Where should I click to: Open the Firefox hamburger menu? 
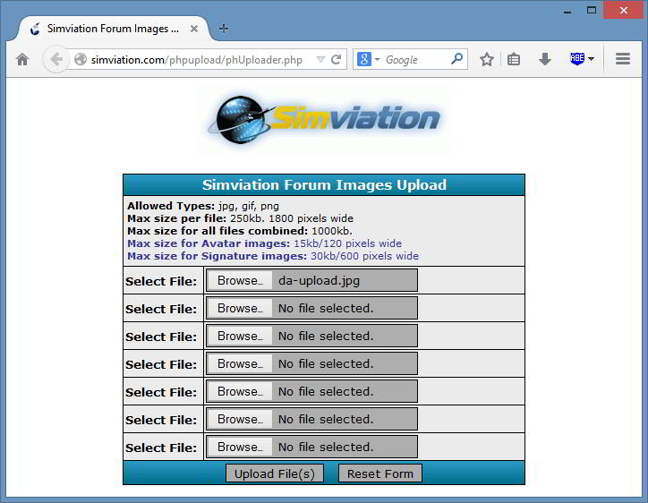(623, 59)
